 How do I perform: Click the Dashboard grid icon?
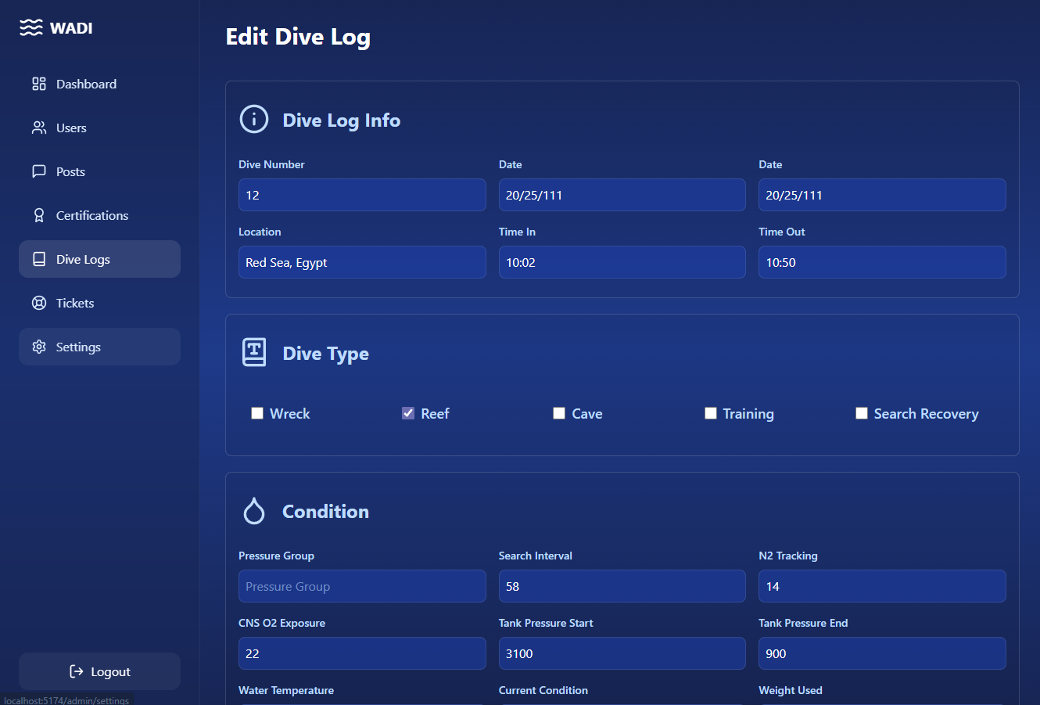39,84
